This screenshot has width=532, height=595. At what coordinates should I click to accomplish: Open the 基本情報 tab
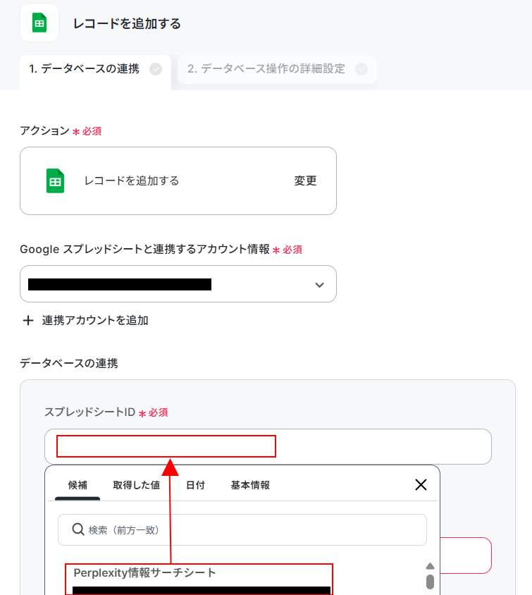[250, 485]
